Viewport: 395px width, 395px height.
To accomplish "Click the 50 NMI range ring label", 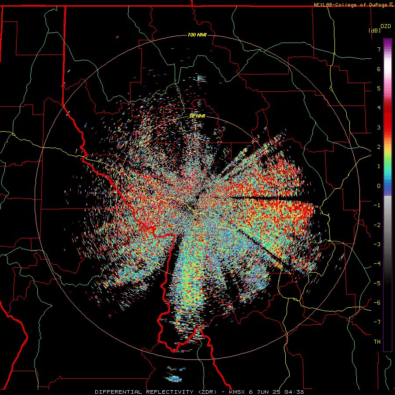I will pos(197,116).
